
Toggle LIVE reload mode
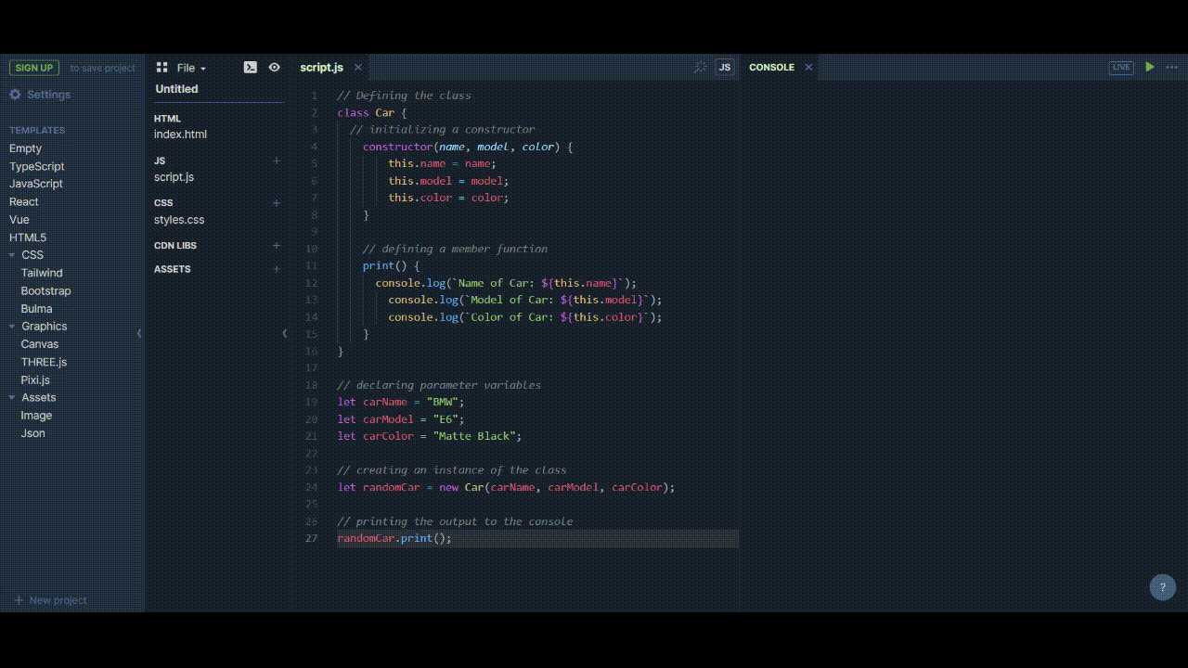tap(1121, 67)
